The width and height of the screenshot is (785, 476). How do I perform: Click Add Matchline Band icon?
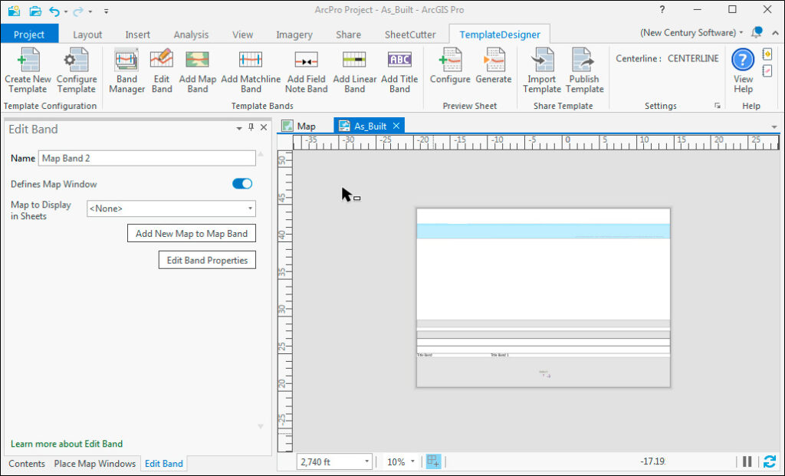point(251,61)
